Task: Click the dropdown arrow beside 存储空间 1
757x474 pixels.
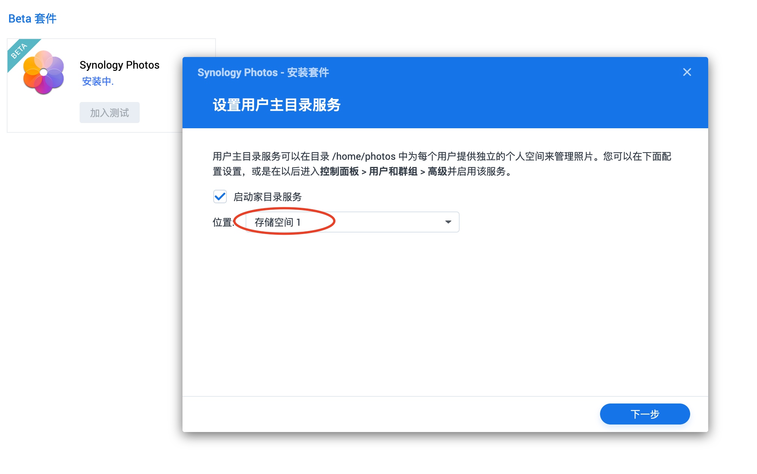Action: 448,222
